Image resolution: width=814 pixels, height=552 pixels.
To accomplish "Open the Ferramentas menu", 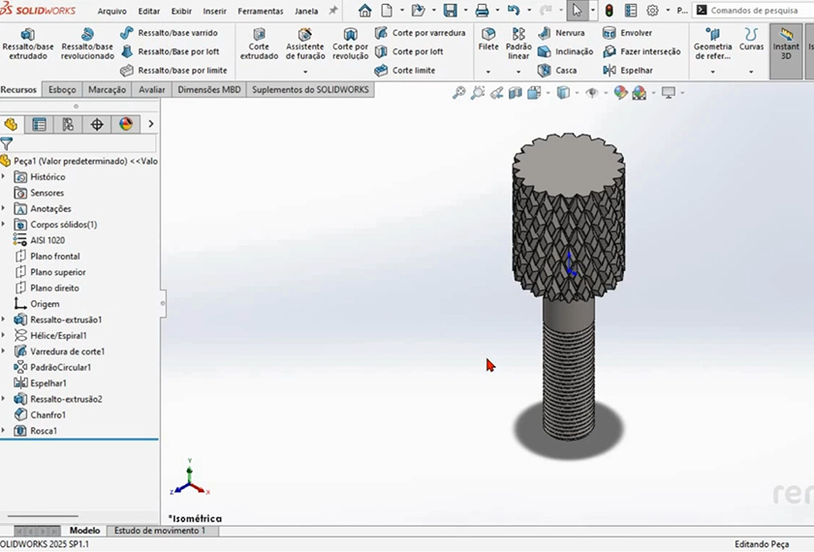I will pyautogui.click(x=261, y=12).
